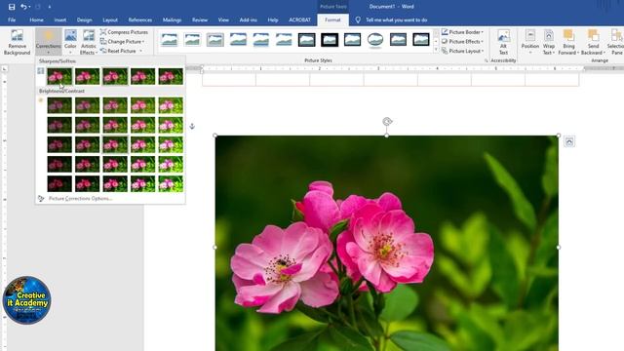
Task: Switch to the Add-ins tab
Action: click(x=248, y=19)
